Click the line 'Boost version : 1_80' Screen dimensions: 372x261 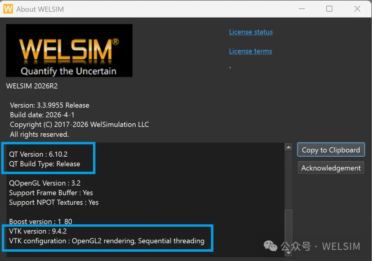(41, 221)
